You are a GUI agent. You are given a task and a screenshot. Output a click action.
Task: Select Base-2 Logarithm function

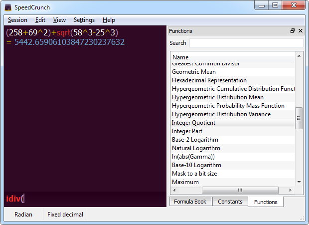click(233, 140)
